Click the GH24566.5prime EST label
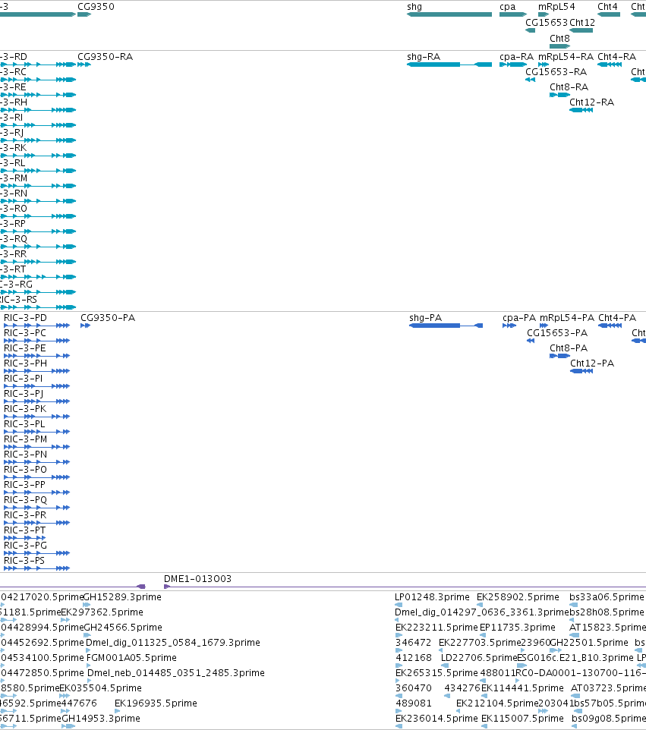646x730 pixels. (123, 627)
